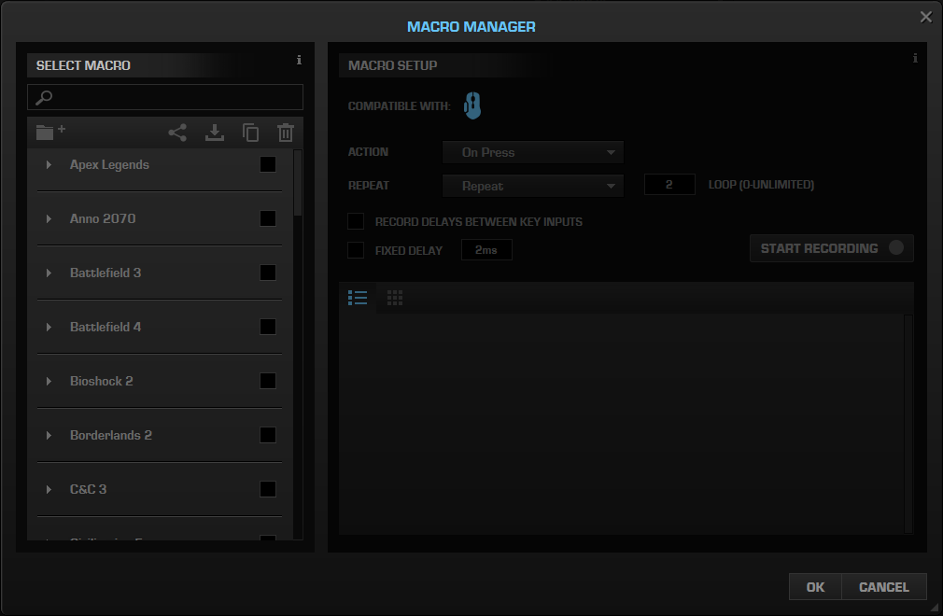The height and width of the screenshot is (616, 943).
Task: Click the search magnifier icon
Action: click(x=44, y=97)
